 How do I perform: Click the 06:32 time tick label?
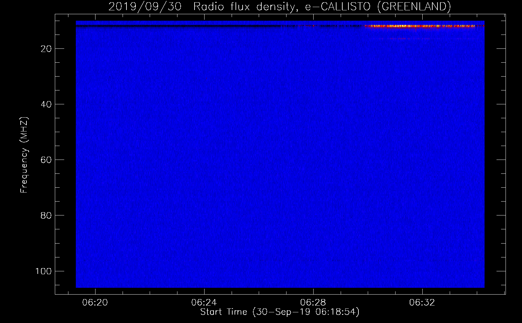(x=422, y=303)
